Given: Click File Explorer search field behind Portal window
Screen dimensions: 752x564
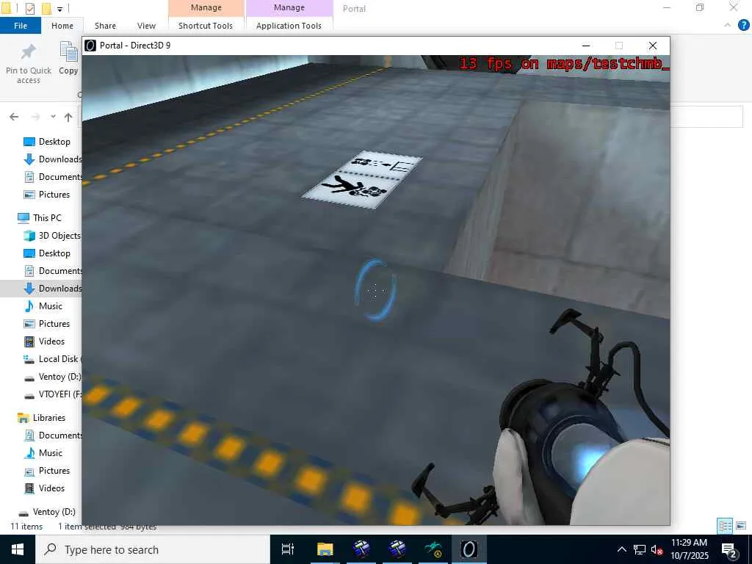Looking at the screenshot, I should pyautogui.click(x=706, y=117).
